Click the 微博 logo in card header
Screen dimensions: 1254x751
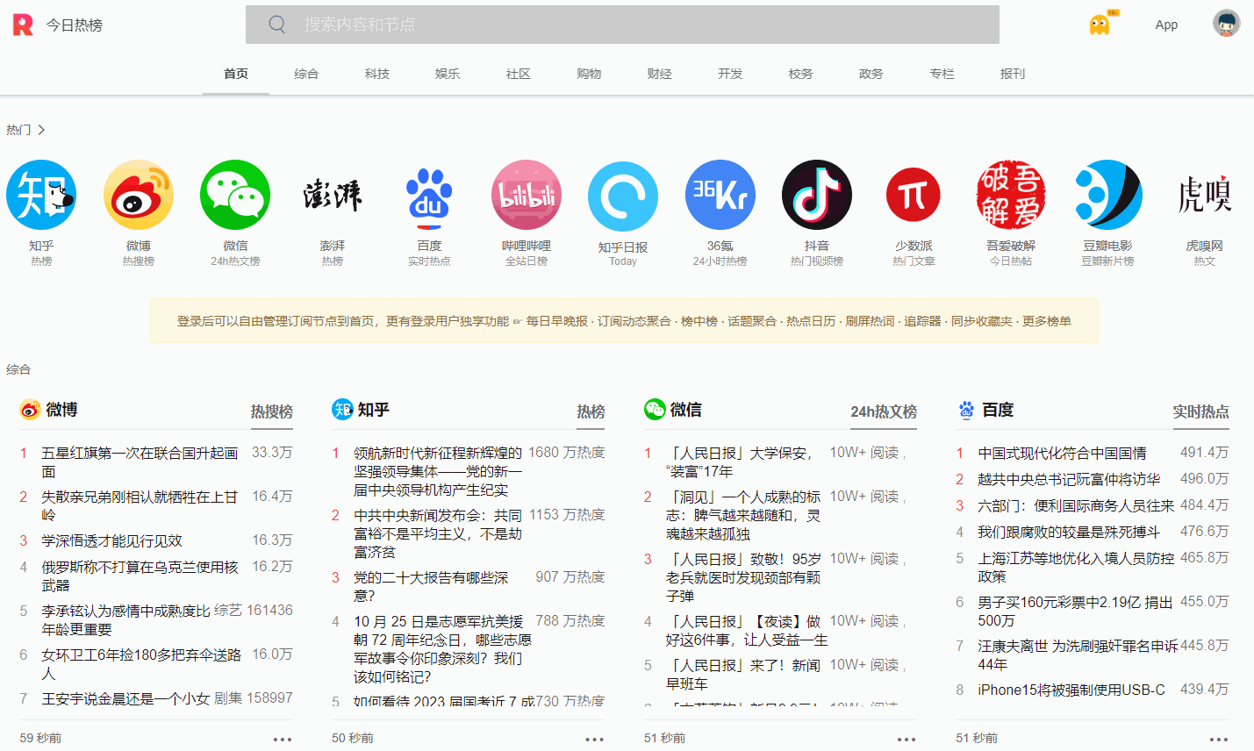[x=30, y=410]
